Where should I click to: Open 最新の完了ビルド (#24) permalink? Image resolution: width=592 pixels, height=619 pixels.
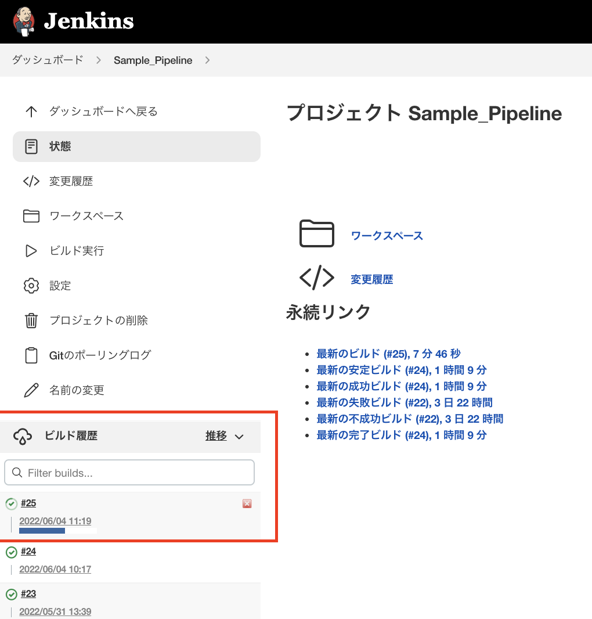coord(402,435)
